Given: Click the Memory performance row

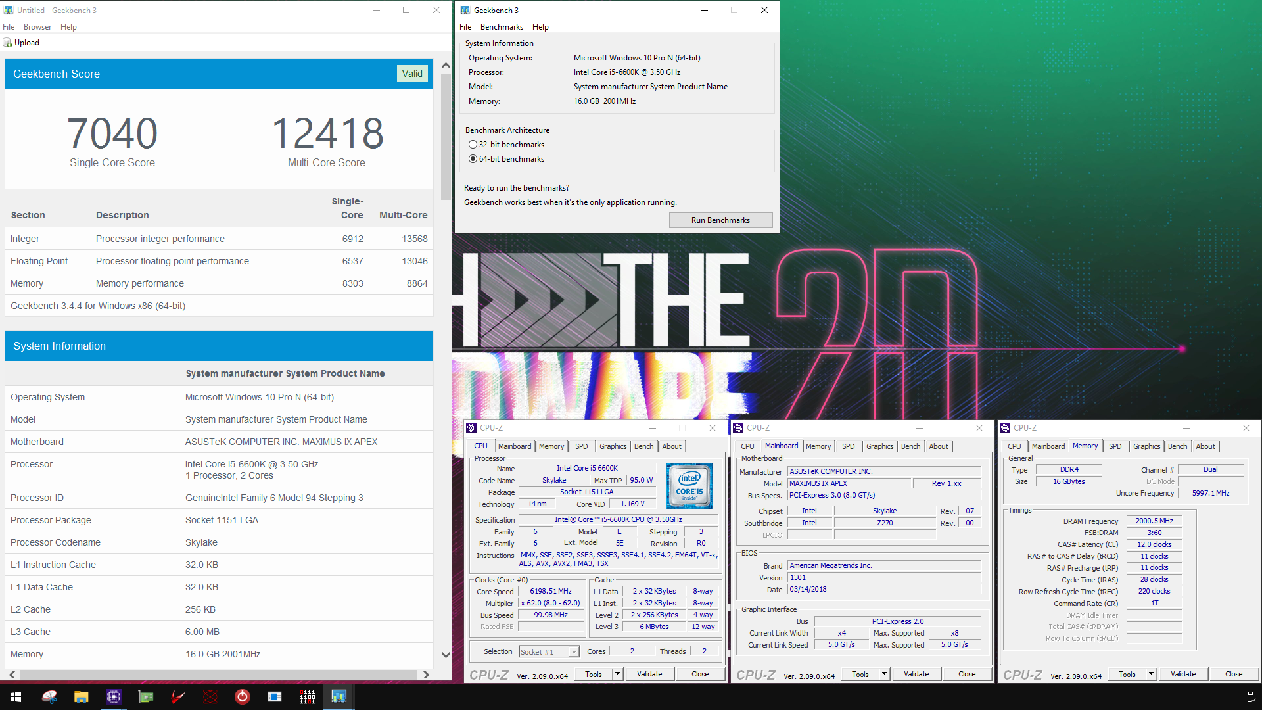Looking at the screenshot, I should 219,283.
